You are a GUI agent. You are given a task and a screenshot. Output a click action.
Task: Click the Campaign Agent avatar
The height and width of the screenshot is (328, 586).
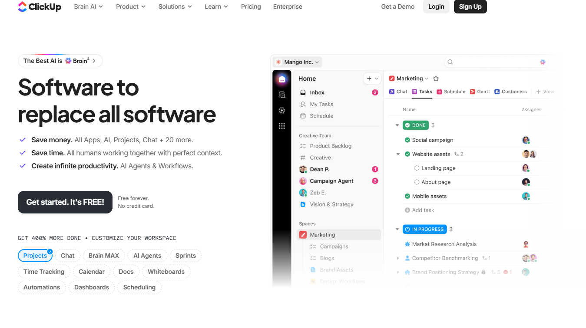[x=303, y=181]
